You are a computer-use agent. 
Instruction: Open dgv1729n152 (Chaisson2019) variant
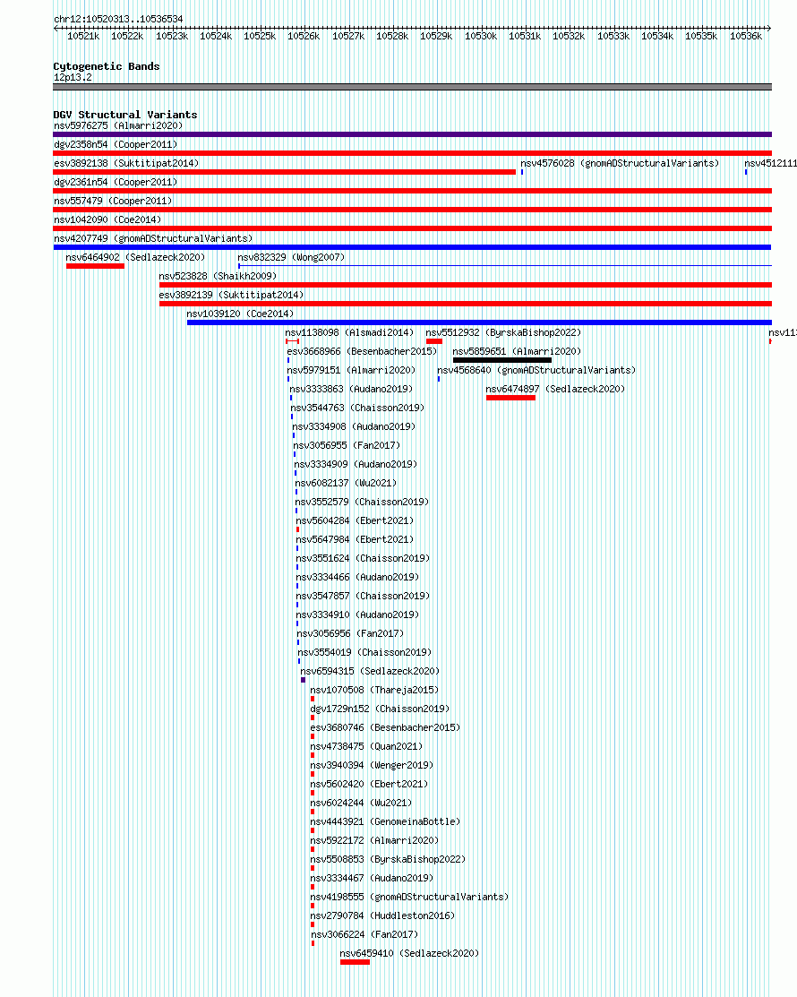(x=380, y=709)
